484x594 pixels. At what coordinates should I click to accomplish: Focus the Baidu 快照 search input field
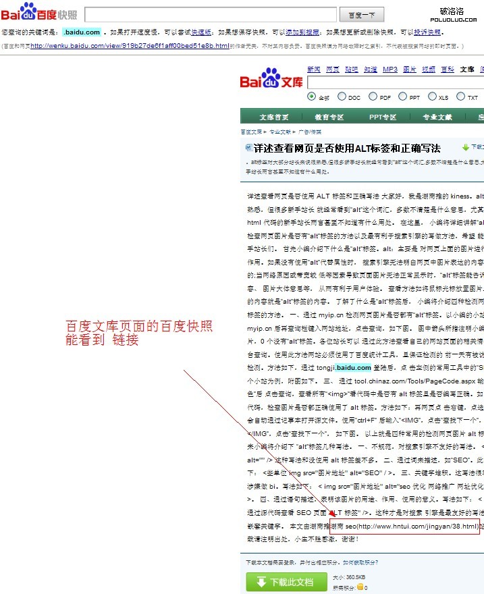tap(211, 15)
